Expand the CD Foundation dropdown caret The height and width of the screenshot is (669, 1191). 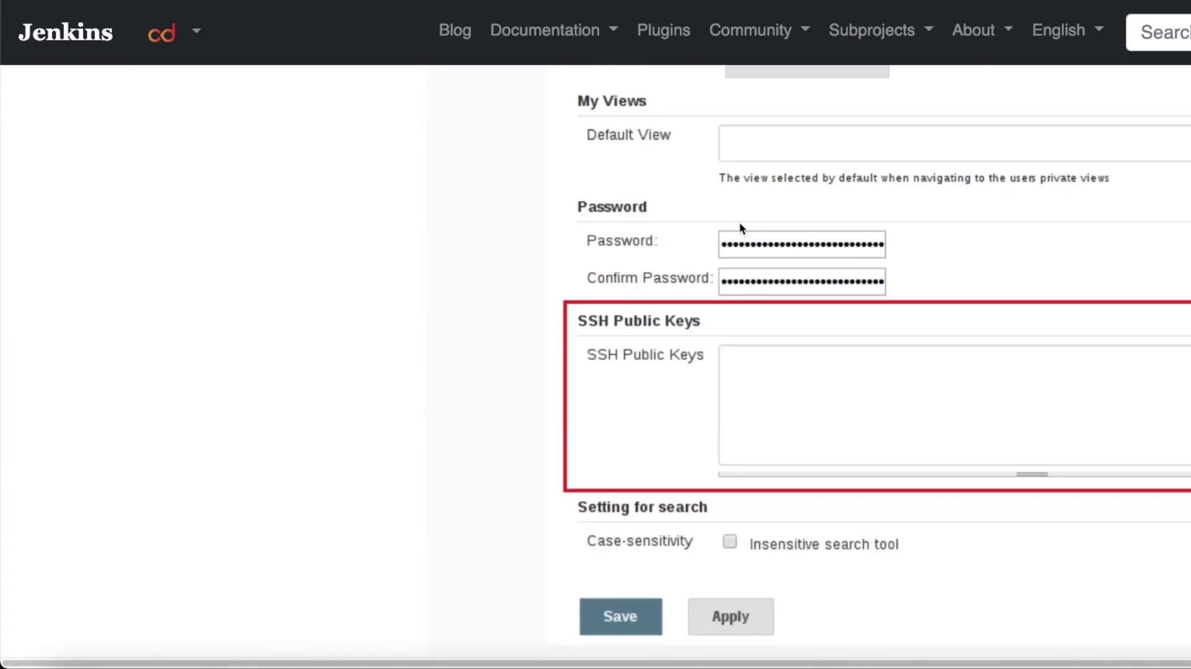[197, 30]
